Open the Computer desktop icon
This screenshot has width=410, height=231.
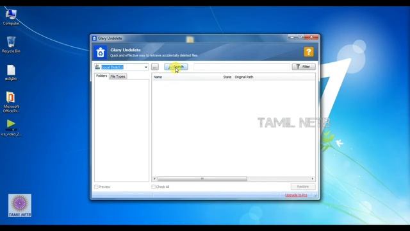pyautogui.click(x=11, y=17)
